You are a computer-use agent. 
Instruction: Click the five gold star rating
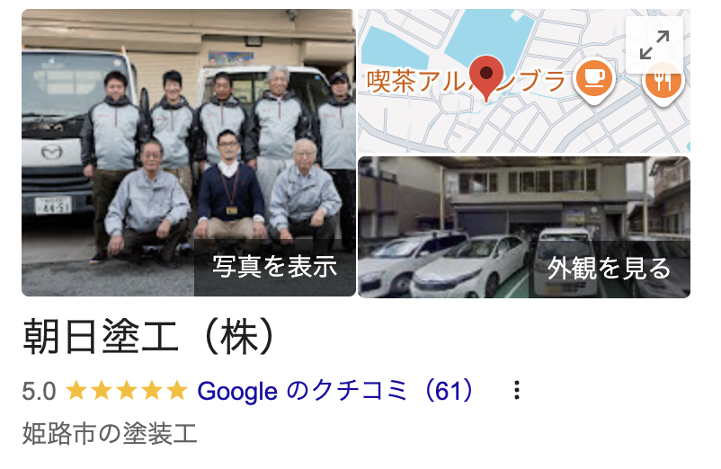click(x=127, y=391)
